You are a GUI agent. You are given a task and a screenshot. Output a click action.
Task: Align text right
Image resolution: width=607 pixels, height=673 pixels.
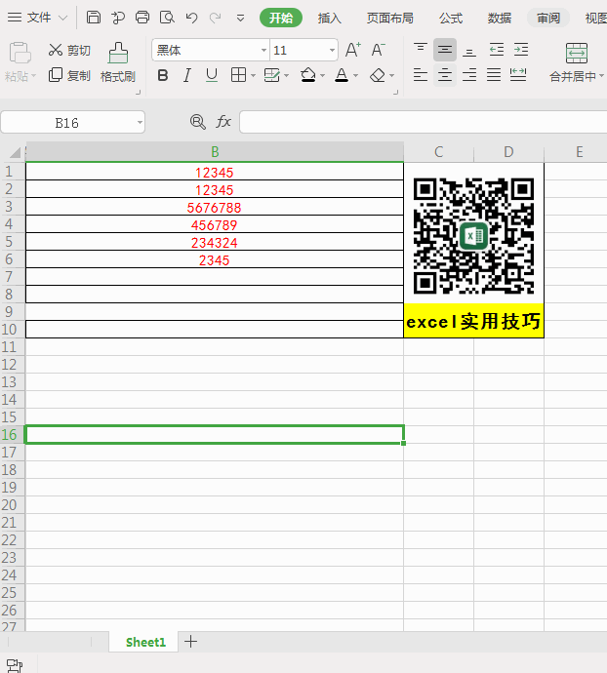(x=469, y=75)
